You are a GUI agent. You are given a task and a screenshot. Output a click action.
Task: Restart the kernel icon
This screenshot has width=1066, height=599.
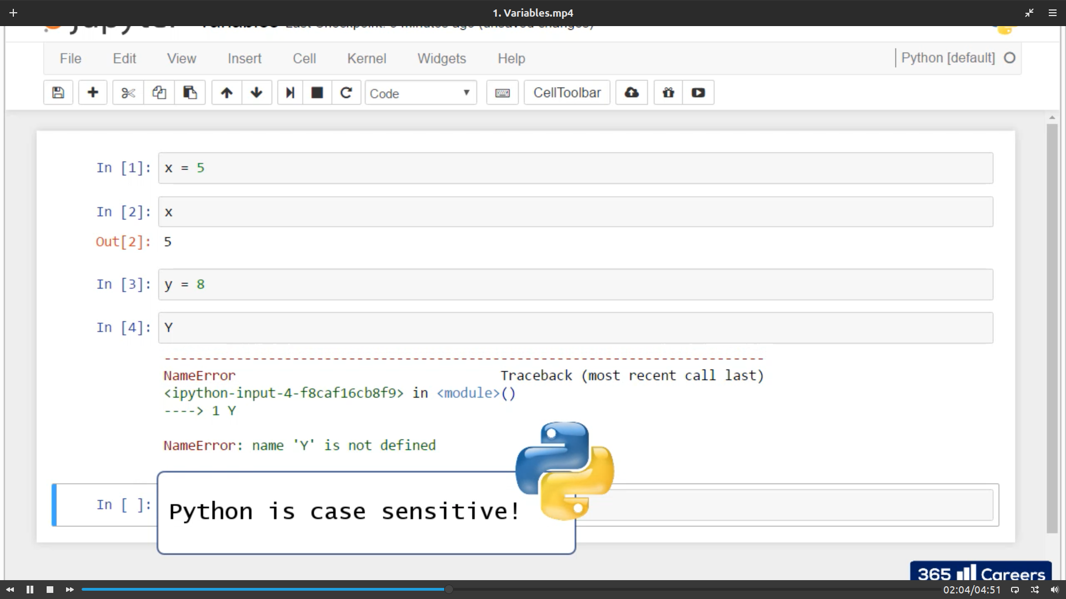[346, 93]
